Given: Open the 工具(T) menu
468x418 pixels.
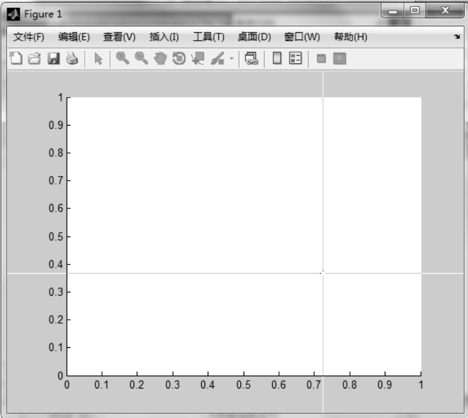Looking at the screenshot, I should pyautogui.click(x=208, y=37).
